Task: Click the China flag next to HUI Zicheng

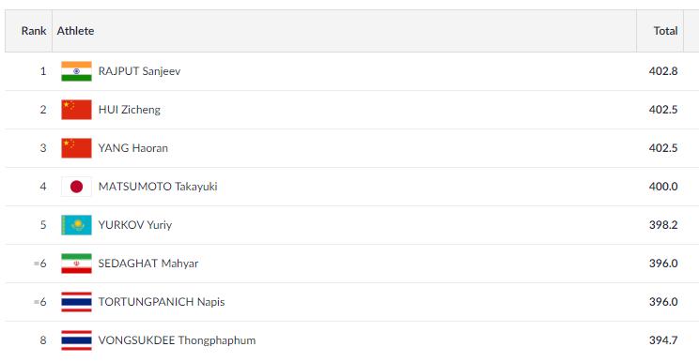Action: [76, 110]
